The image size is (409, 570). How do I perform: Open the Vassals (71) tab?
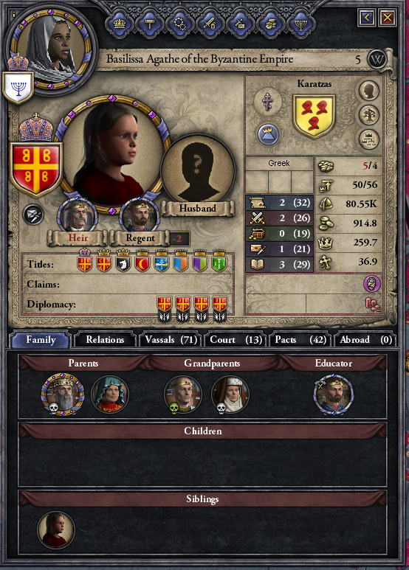pyautogui.click(x=171, y=339)
